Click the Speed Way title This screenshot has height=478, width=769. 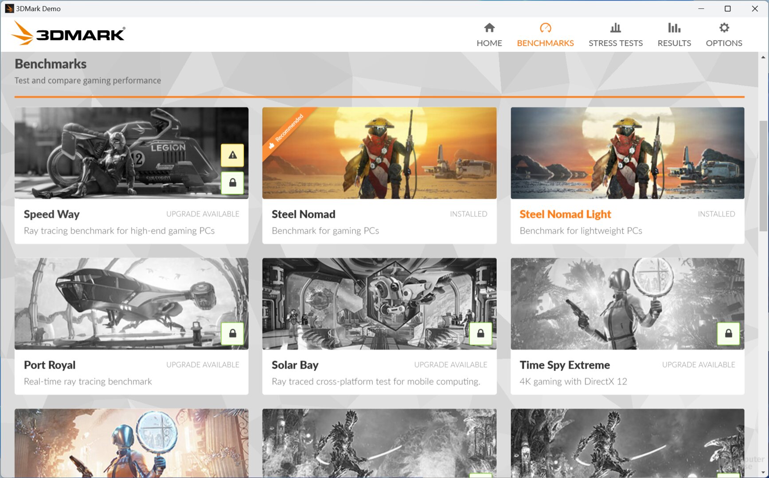(51, 214)
